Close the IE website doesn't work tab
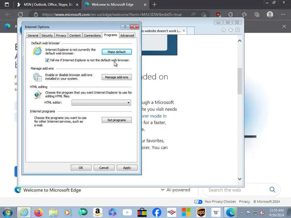The width and height of the screenshot is (291, 218). pyautogui.click(x=184, y=31)
